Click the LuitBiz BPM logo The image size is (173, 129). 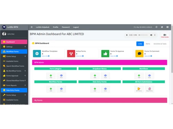pos(4,27)
